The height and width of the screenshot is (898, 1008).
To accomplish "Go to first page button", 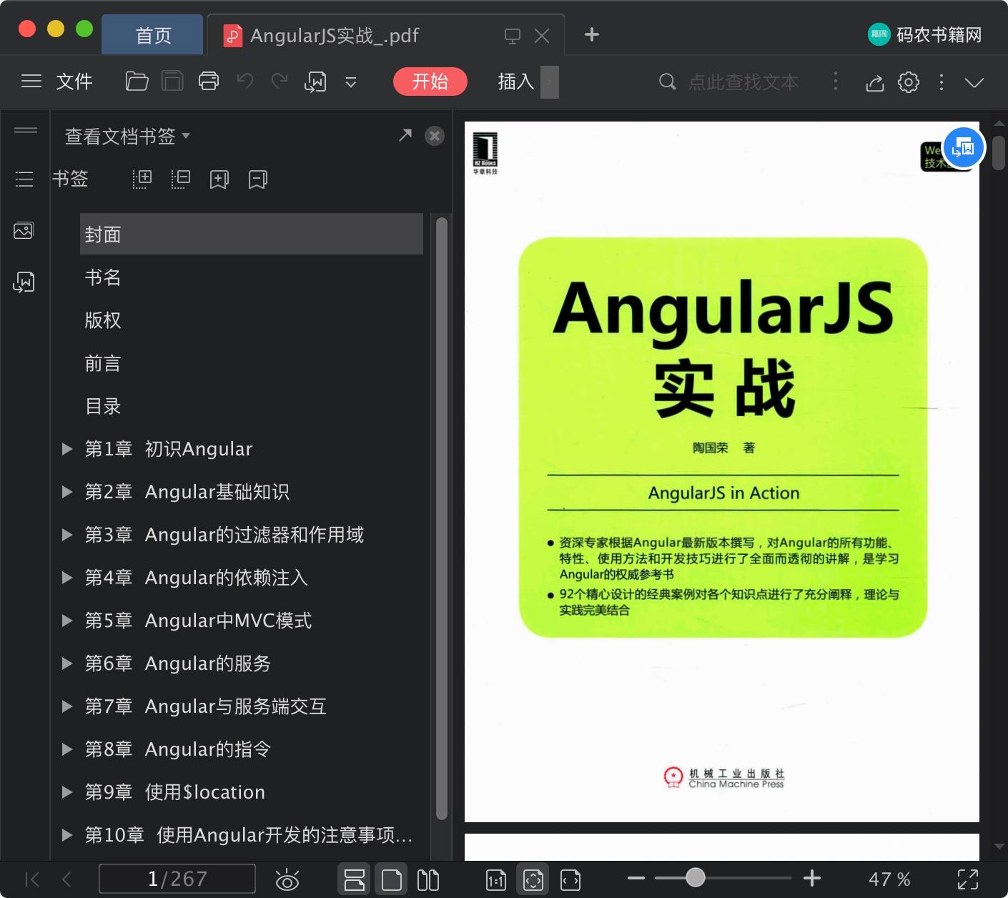I will click(x=32, y=879).
